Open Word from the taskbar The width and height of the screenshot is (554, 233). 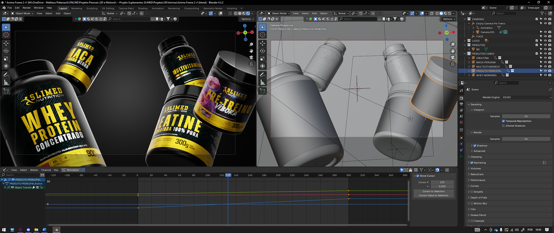[x=44, y=230]
